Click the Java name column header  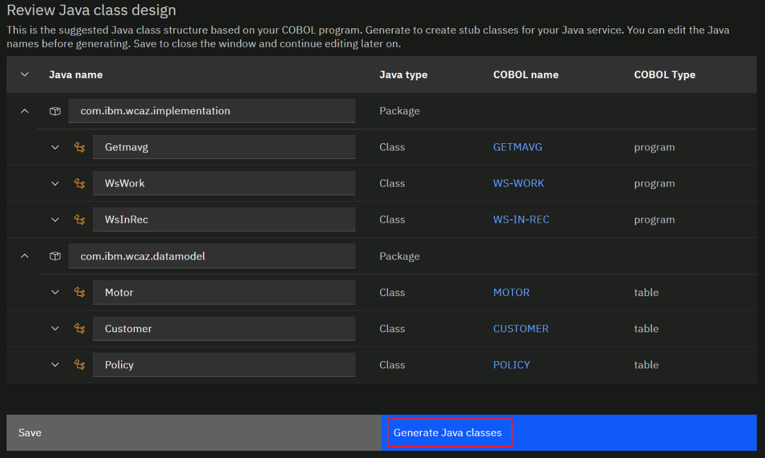[76, 75]
